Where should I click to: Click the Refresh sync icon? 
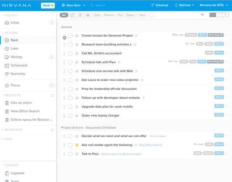coord(176,5)
